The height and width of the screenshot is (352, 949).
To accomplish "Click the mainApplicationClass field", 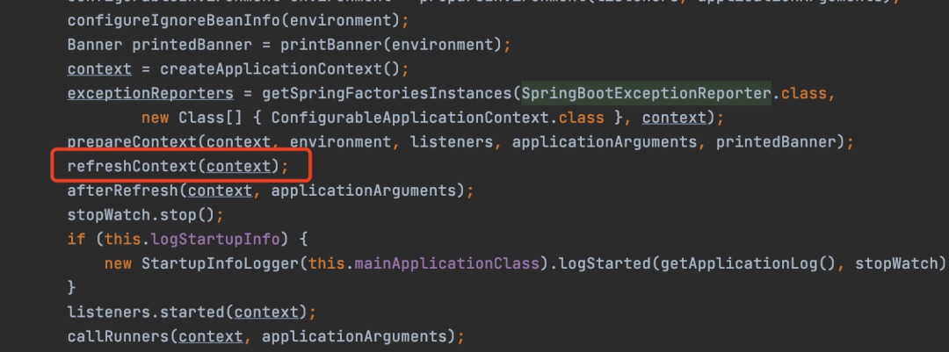I will [x=446, y=263].
